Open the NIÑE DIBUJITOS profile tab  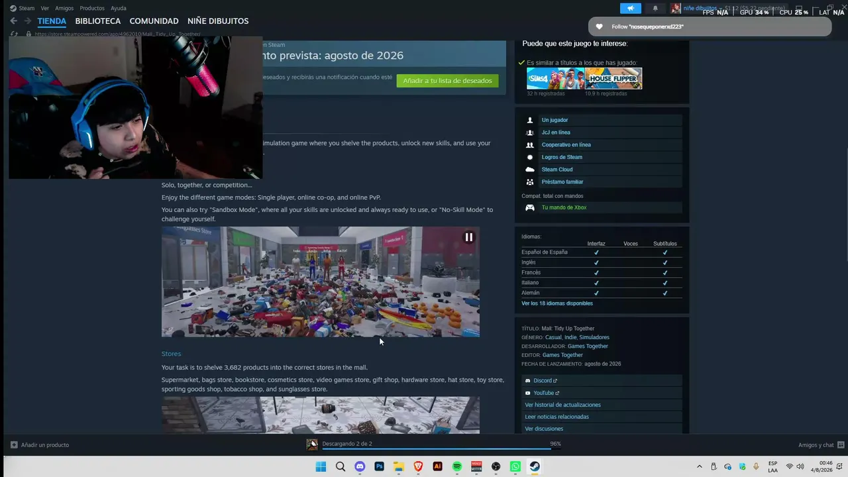click(x=218, y=21)
